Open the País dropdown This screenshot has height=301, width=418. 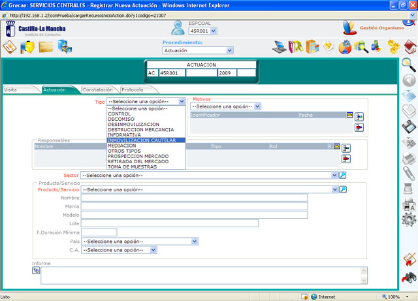[x=139, y=241]
